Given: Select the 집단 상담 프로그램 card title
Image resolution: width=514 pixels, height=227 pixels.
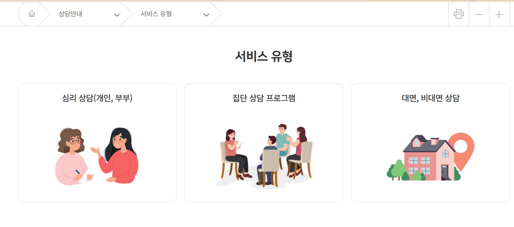Looking at the screenshot, I should coord(264,98).
